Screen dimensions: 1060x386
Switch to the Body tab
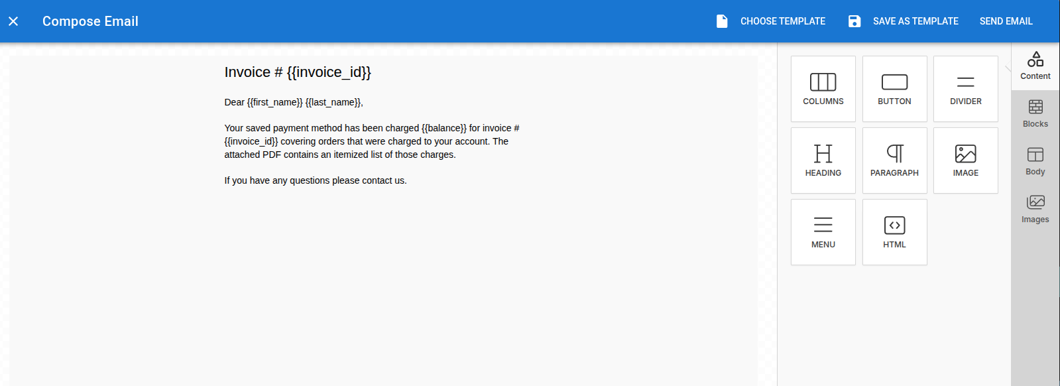pos(1035,162)
